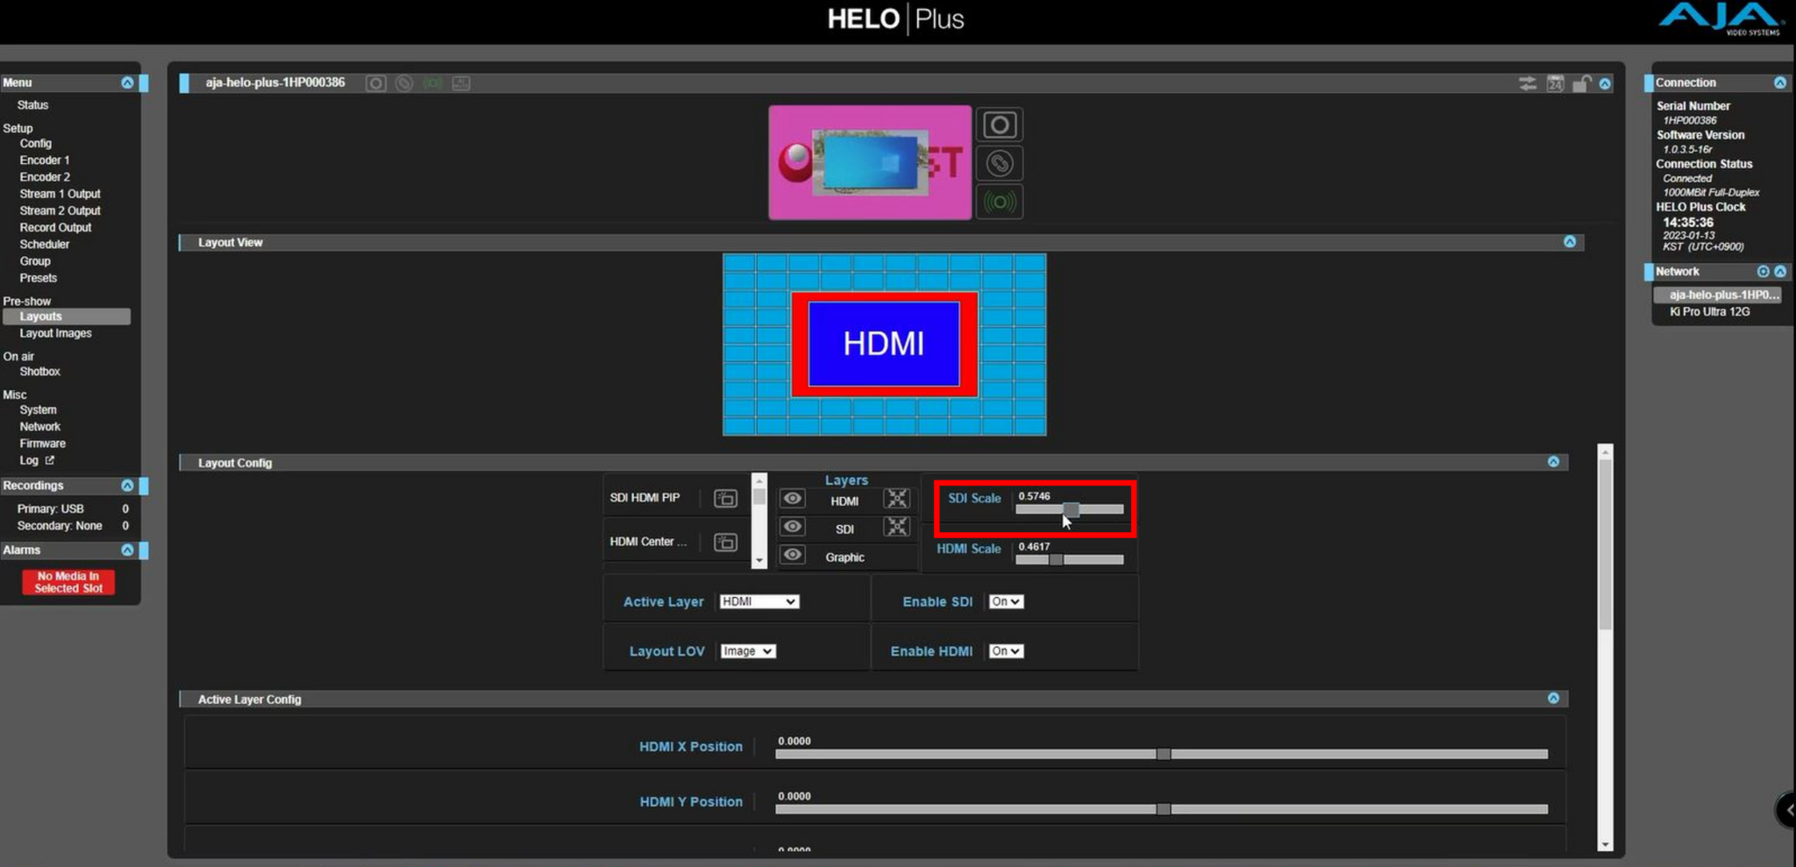Go to Encoder 1 setup page

pos(44,160)
